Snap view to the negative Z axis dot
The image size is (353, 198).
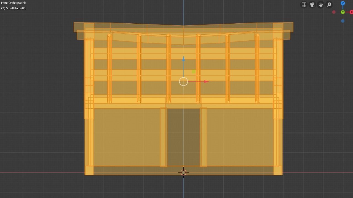(343, 21)
